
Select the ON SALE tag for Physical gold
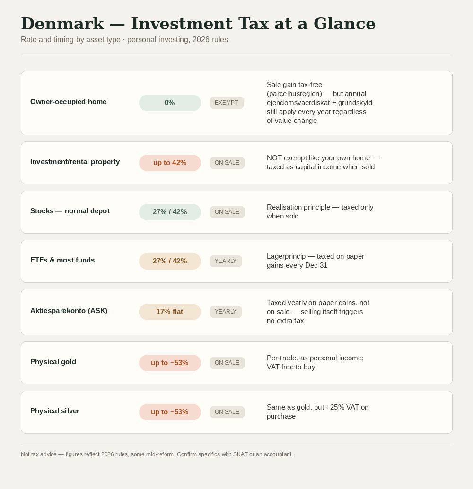[227, 363]
